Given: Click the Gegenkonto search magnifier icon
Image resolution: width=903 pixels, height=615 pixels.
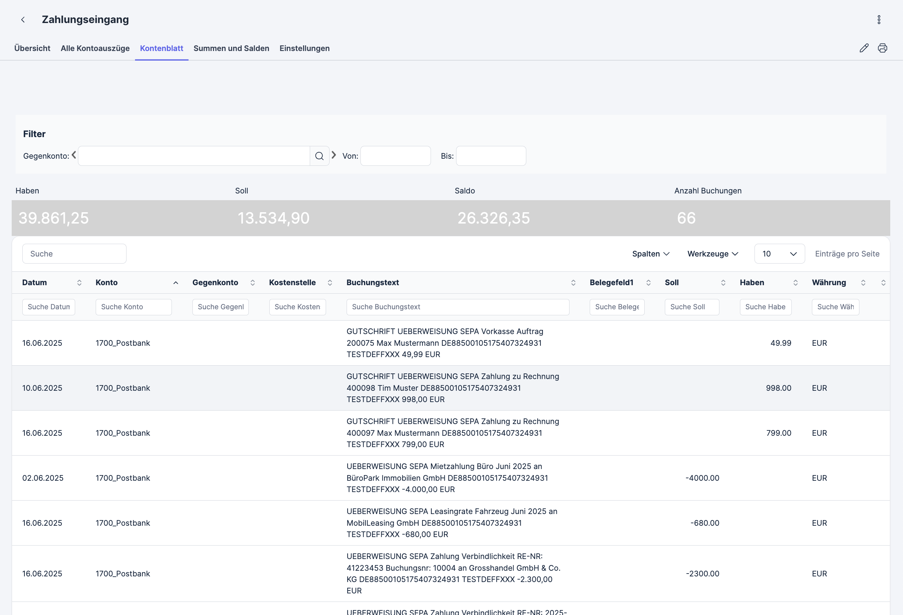Looking at the screenshot, I should tap(319, 156).
